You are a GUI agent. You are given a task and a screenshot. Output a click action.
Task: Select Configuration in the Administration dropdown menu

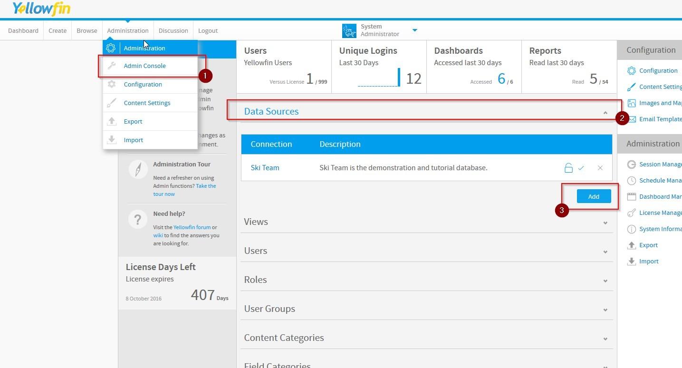[143, 84]
